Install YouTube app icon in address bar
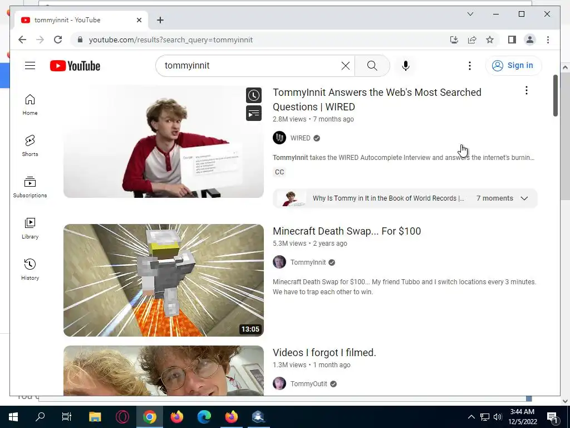The image size is (570, 428). 454,40
